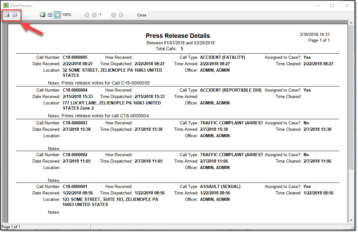Viewport: 358px width, 233px height.
Task: Jump to the last page
Action: point(121,15)
